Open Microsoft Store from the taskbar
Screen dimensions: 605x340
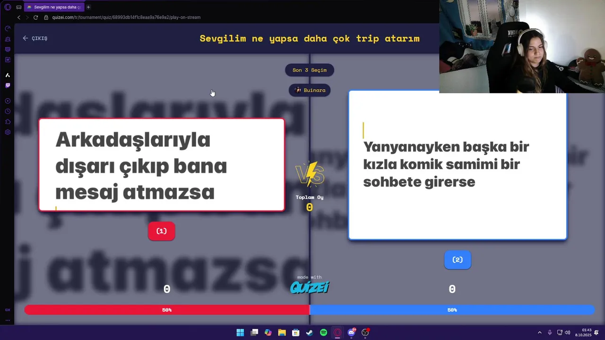pos(295,332)
